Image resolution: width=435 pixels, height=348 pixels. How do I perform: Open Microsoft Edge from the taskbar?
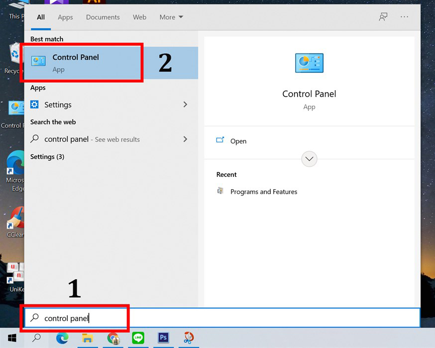(62, 338)
